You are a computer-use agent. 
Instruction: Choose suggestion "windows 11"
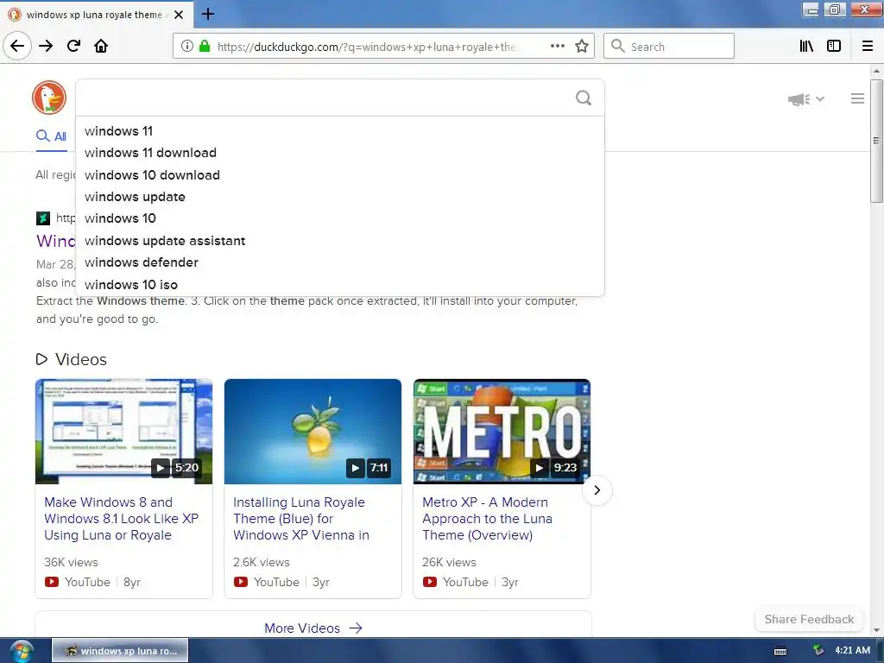pos(340,131)
